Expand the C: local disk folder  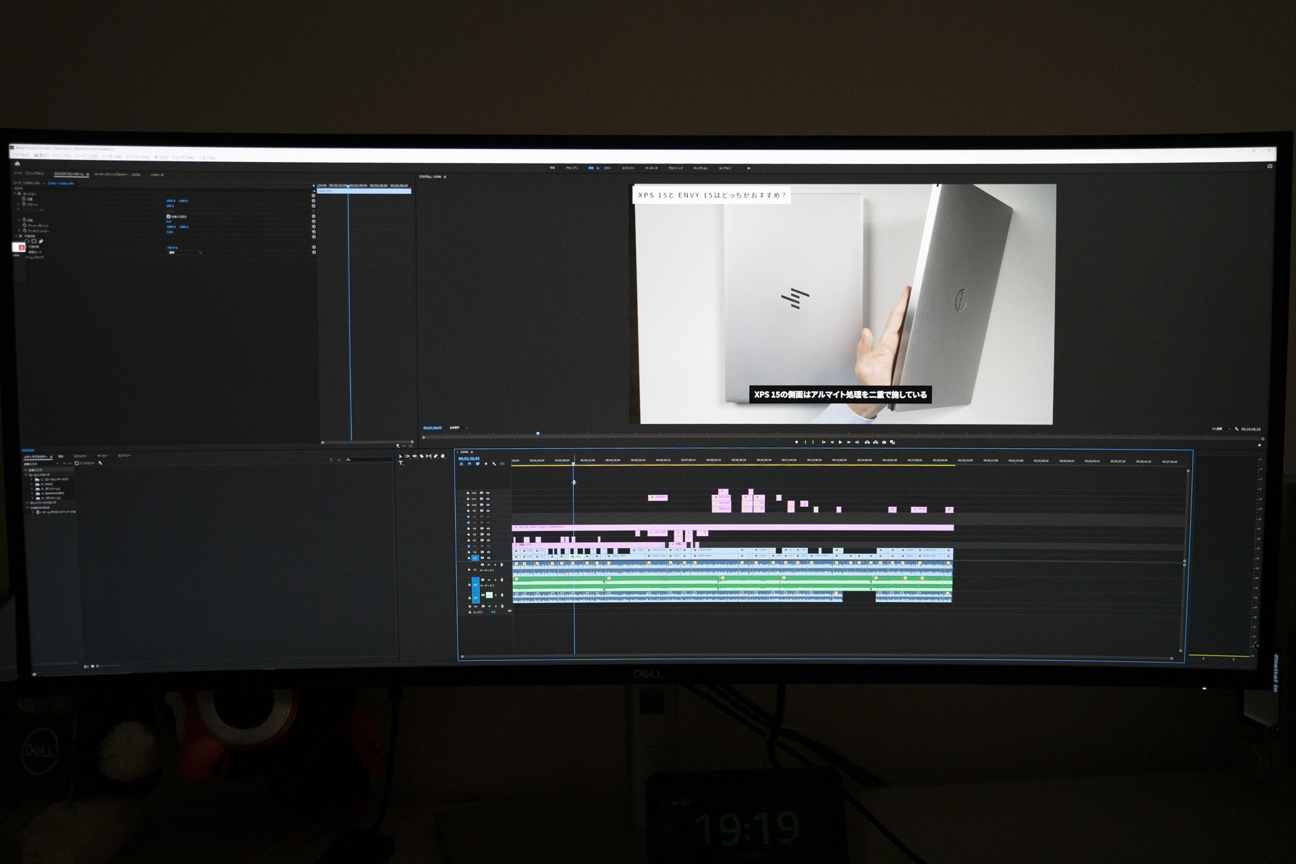tap(31, 479)
